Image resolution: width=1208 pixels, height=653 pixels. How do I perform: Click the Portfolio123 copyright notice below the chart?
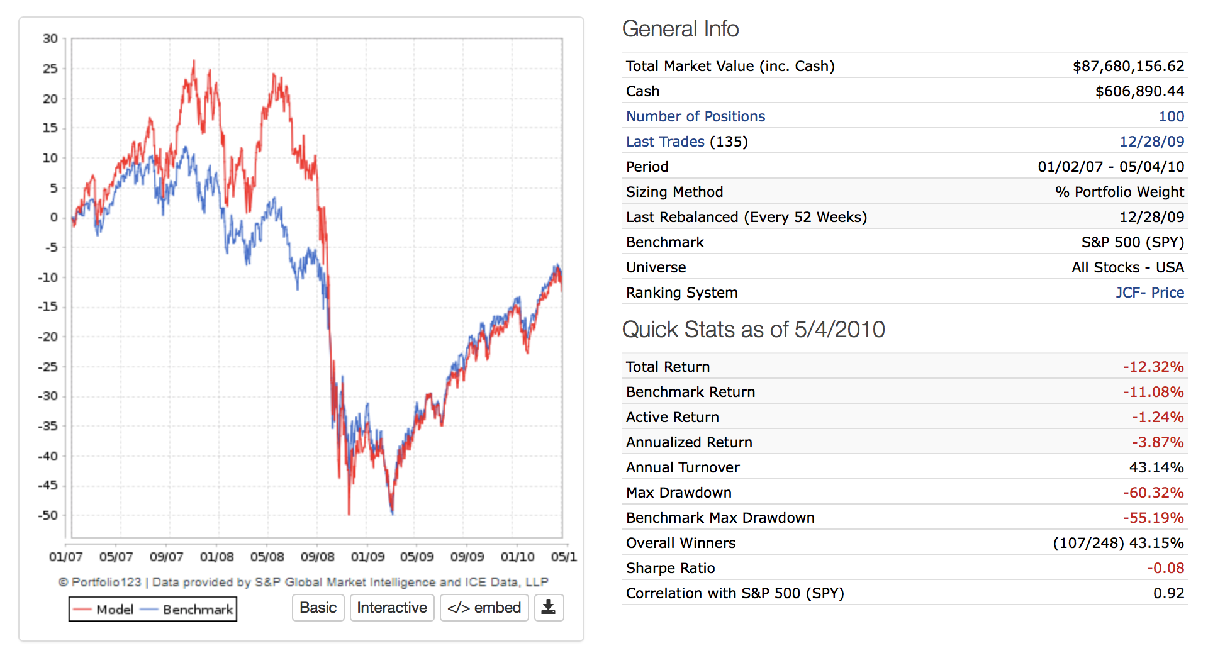click(303, 582)
